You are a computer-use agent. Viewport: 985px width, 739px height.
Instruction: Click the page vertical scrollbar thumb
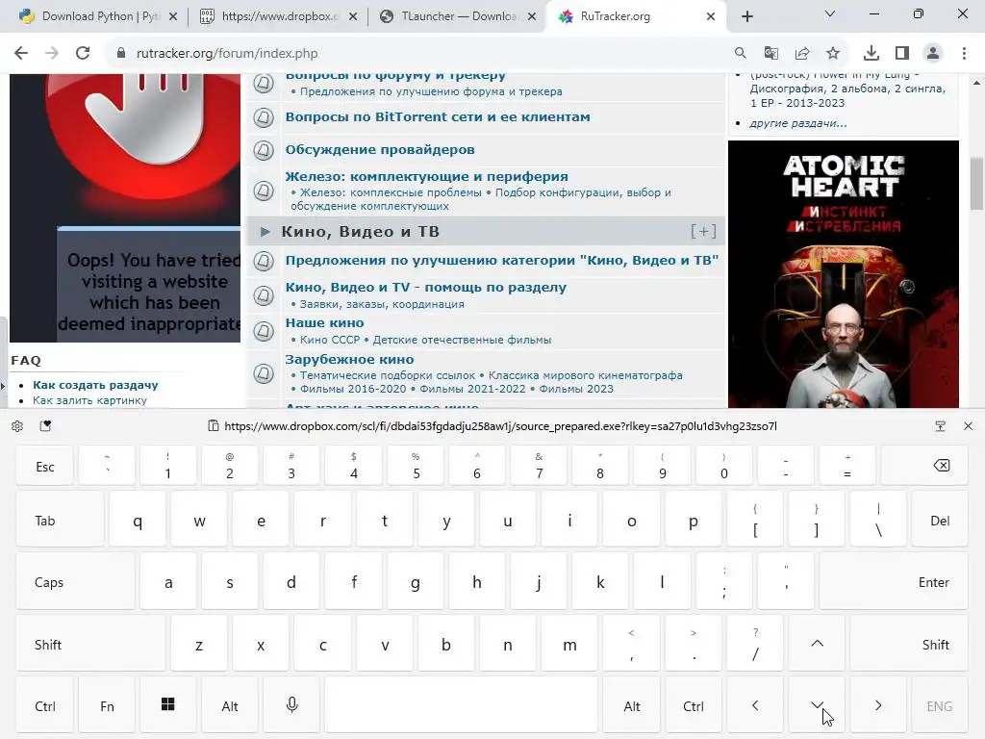[977, 184]
